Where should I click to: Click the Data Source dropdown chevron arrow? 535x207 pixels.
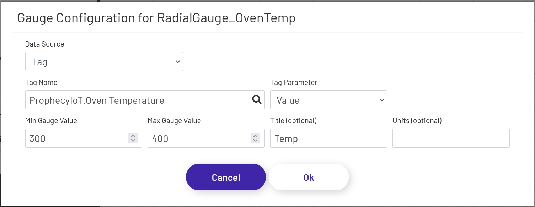tap(177, 61)
